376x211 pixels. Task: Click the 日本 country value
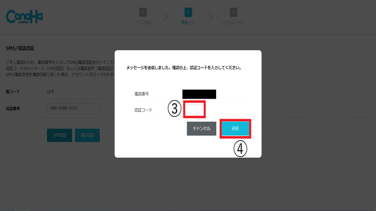pos(50,92)
